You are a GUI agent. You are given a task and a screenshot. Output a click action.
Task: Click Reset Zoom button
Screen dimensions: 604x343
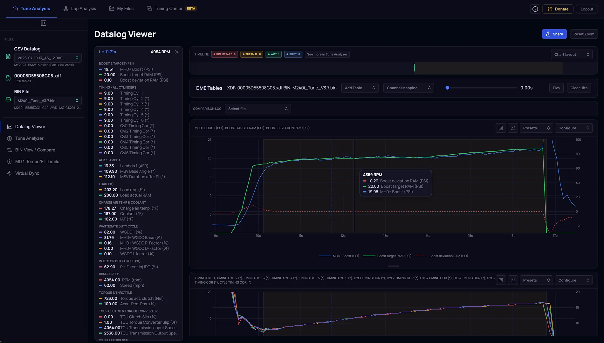point(584,34)
